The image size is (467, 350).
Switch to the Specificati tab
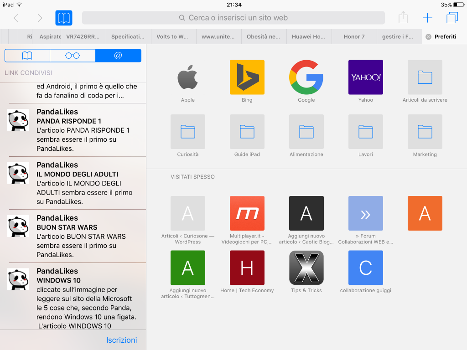(x=128, y=36)
